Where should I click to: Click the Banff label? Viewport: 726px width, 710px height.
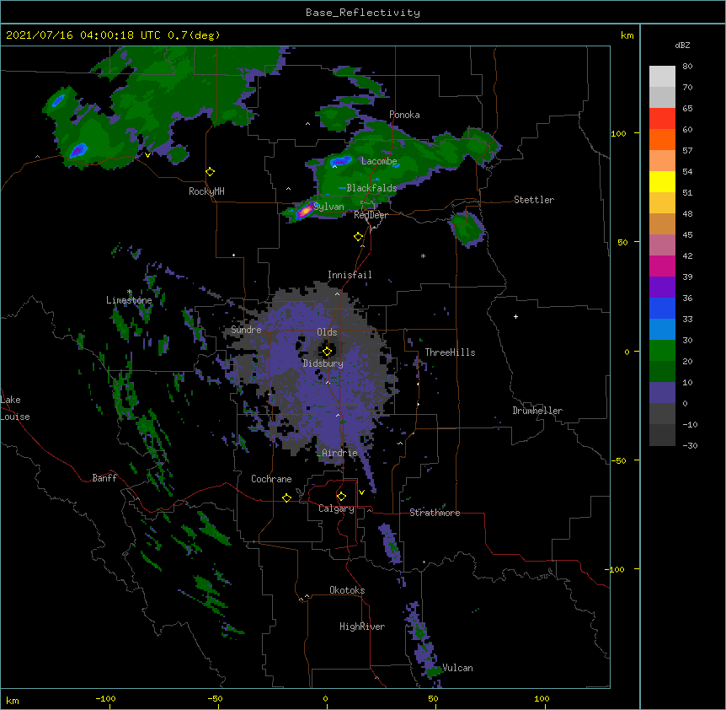[104, 478]
